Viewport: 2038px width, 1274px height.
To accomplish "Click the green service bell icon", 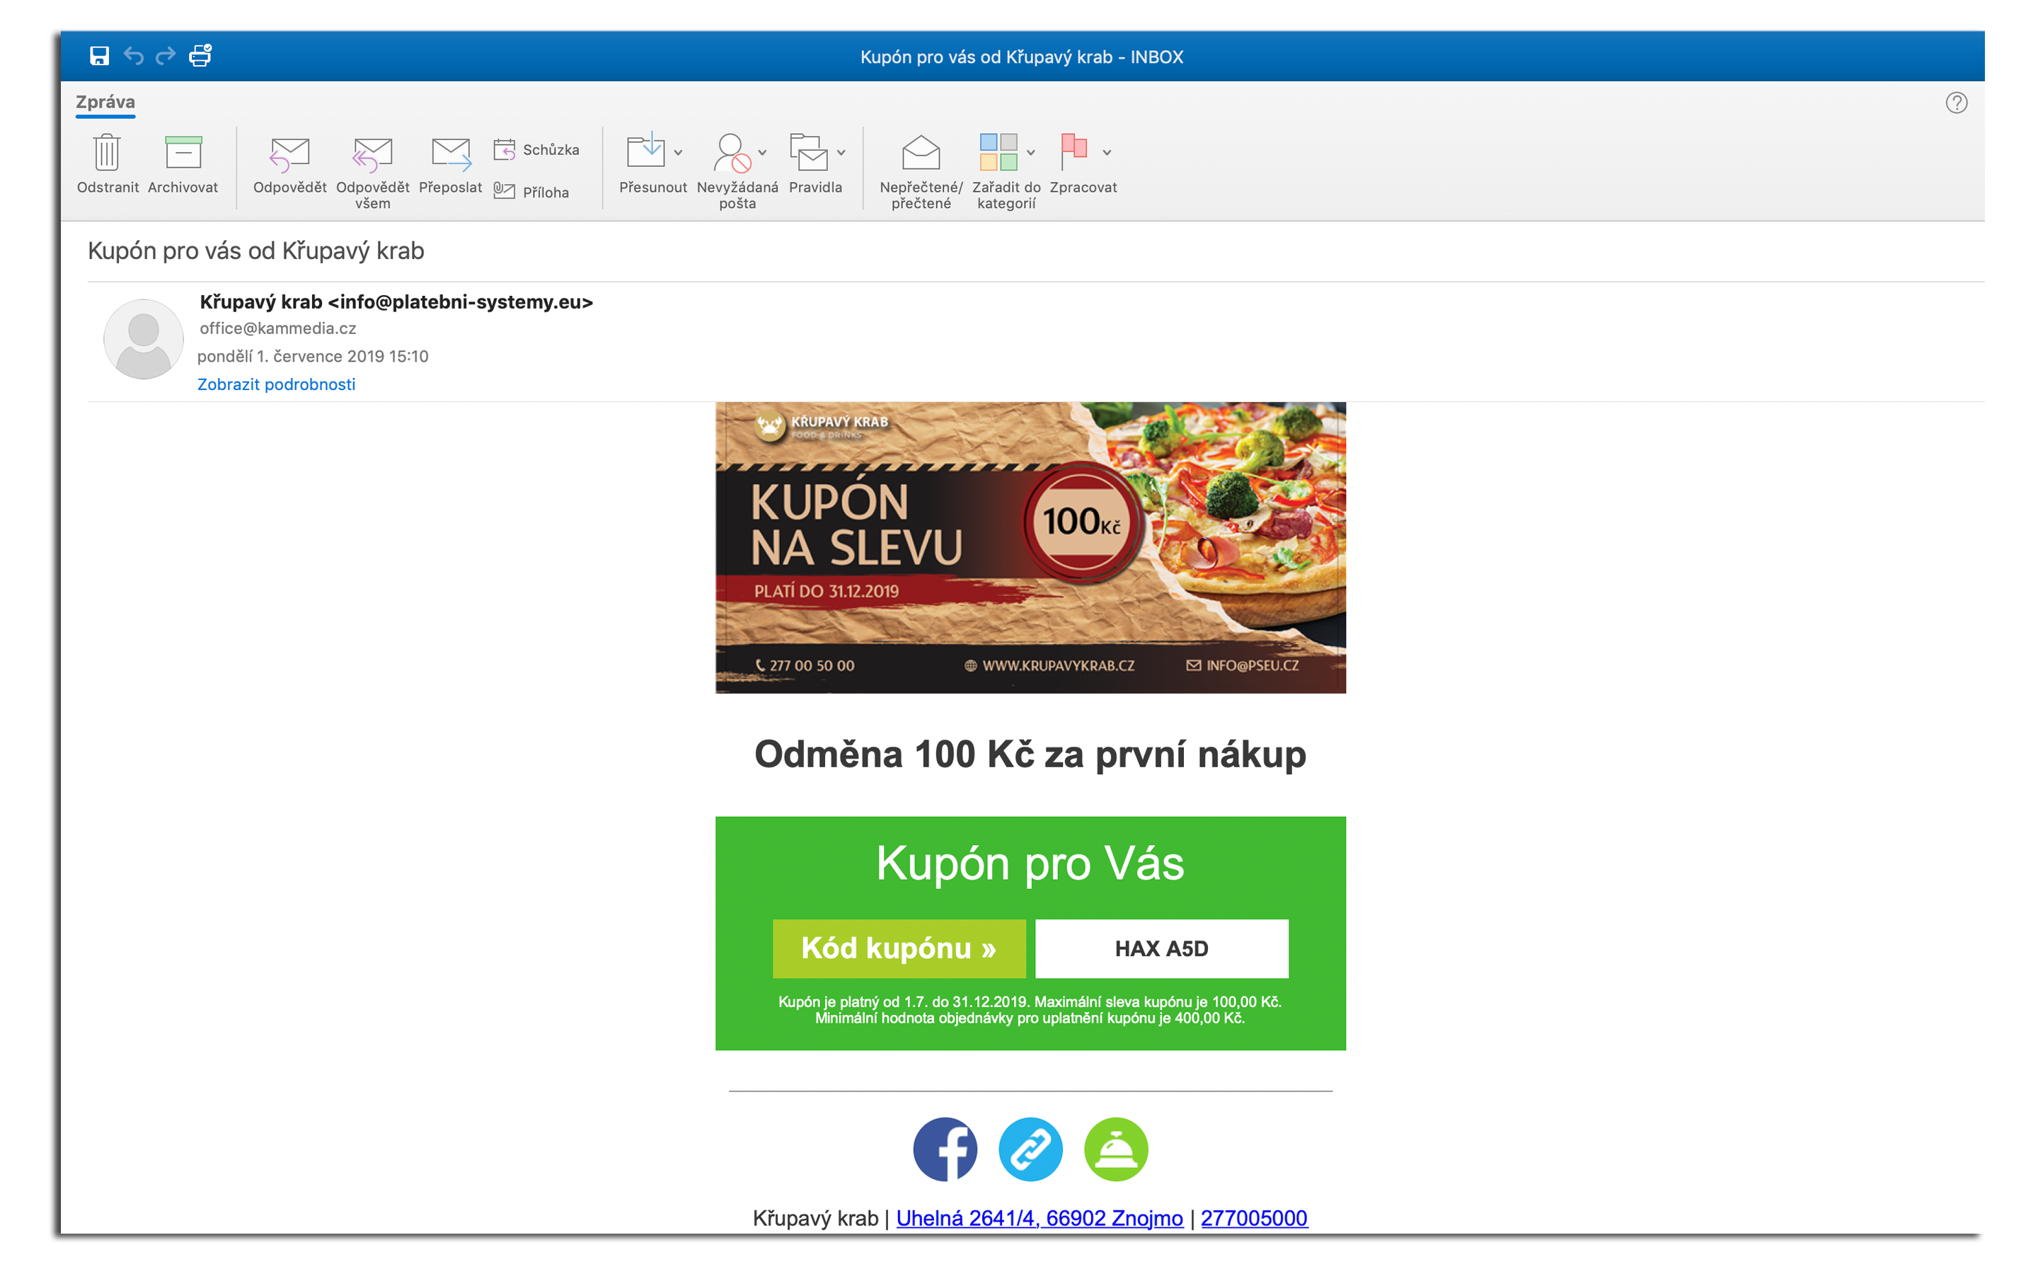I will point(1116,1149).
